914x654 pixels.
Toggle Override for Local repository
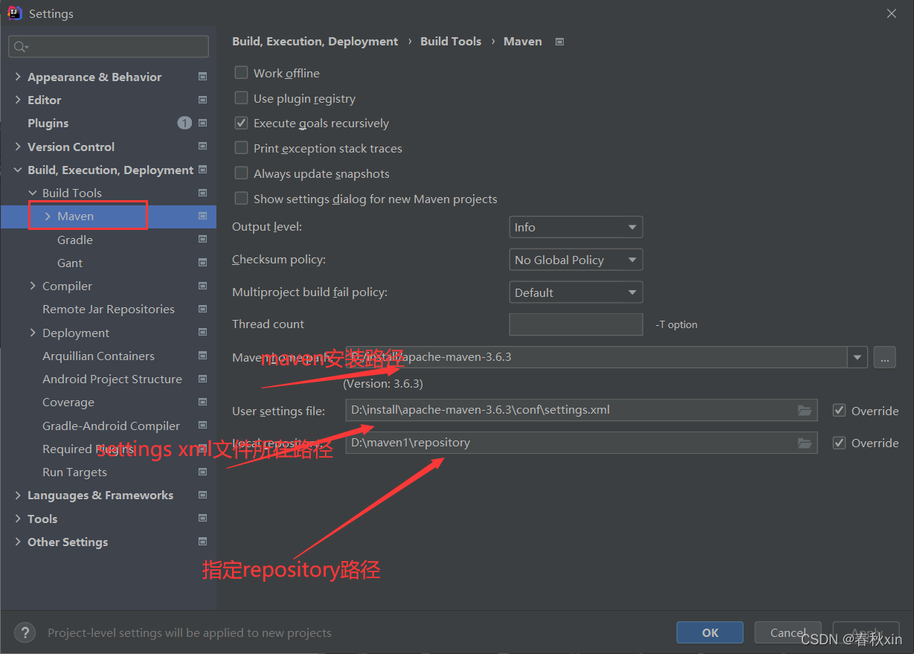[x=840, y=443]
